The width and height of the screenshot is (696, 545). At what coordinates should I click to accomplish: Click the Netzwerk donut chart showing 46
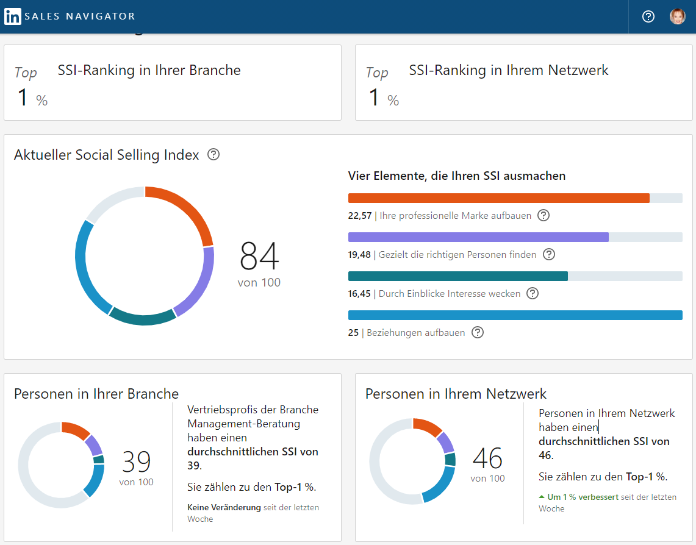412,461
